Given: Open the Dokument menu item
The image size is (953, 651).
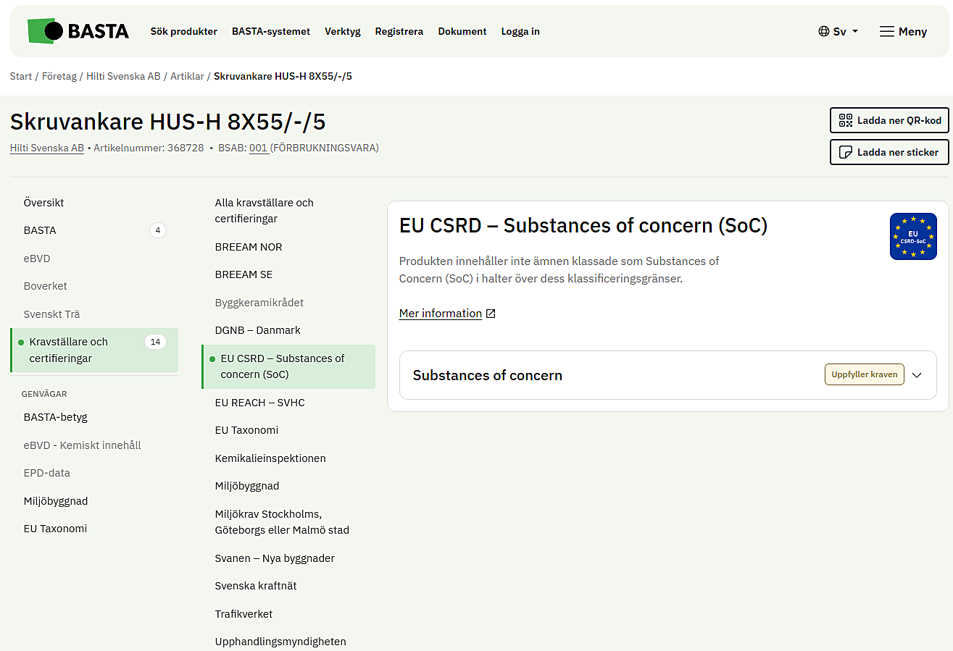Looking at the screenshot, I should (462, 31).
